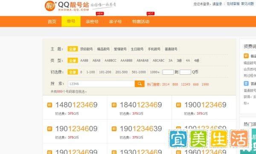
Task: Open the number 1900123469
Action: (x=205, y=105)
